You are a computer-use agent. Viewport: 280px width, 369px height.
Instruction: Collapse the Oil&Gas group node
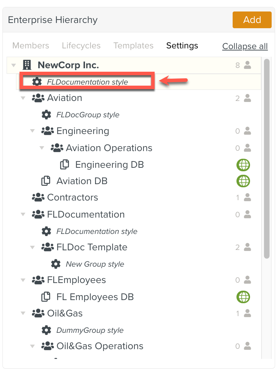click(x=23, y=314)
